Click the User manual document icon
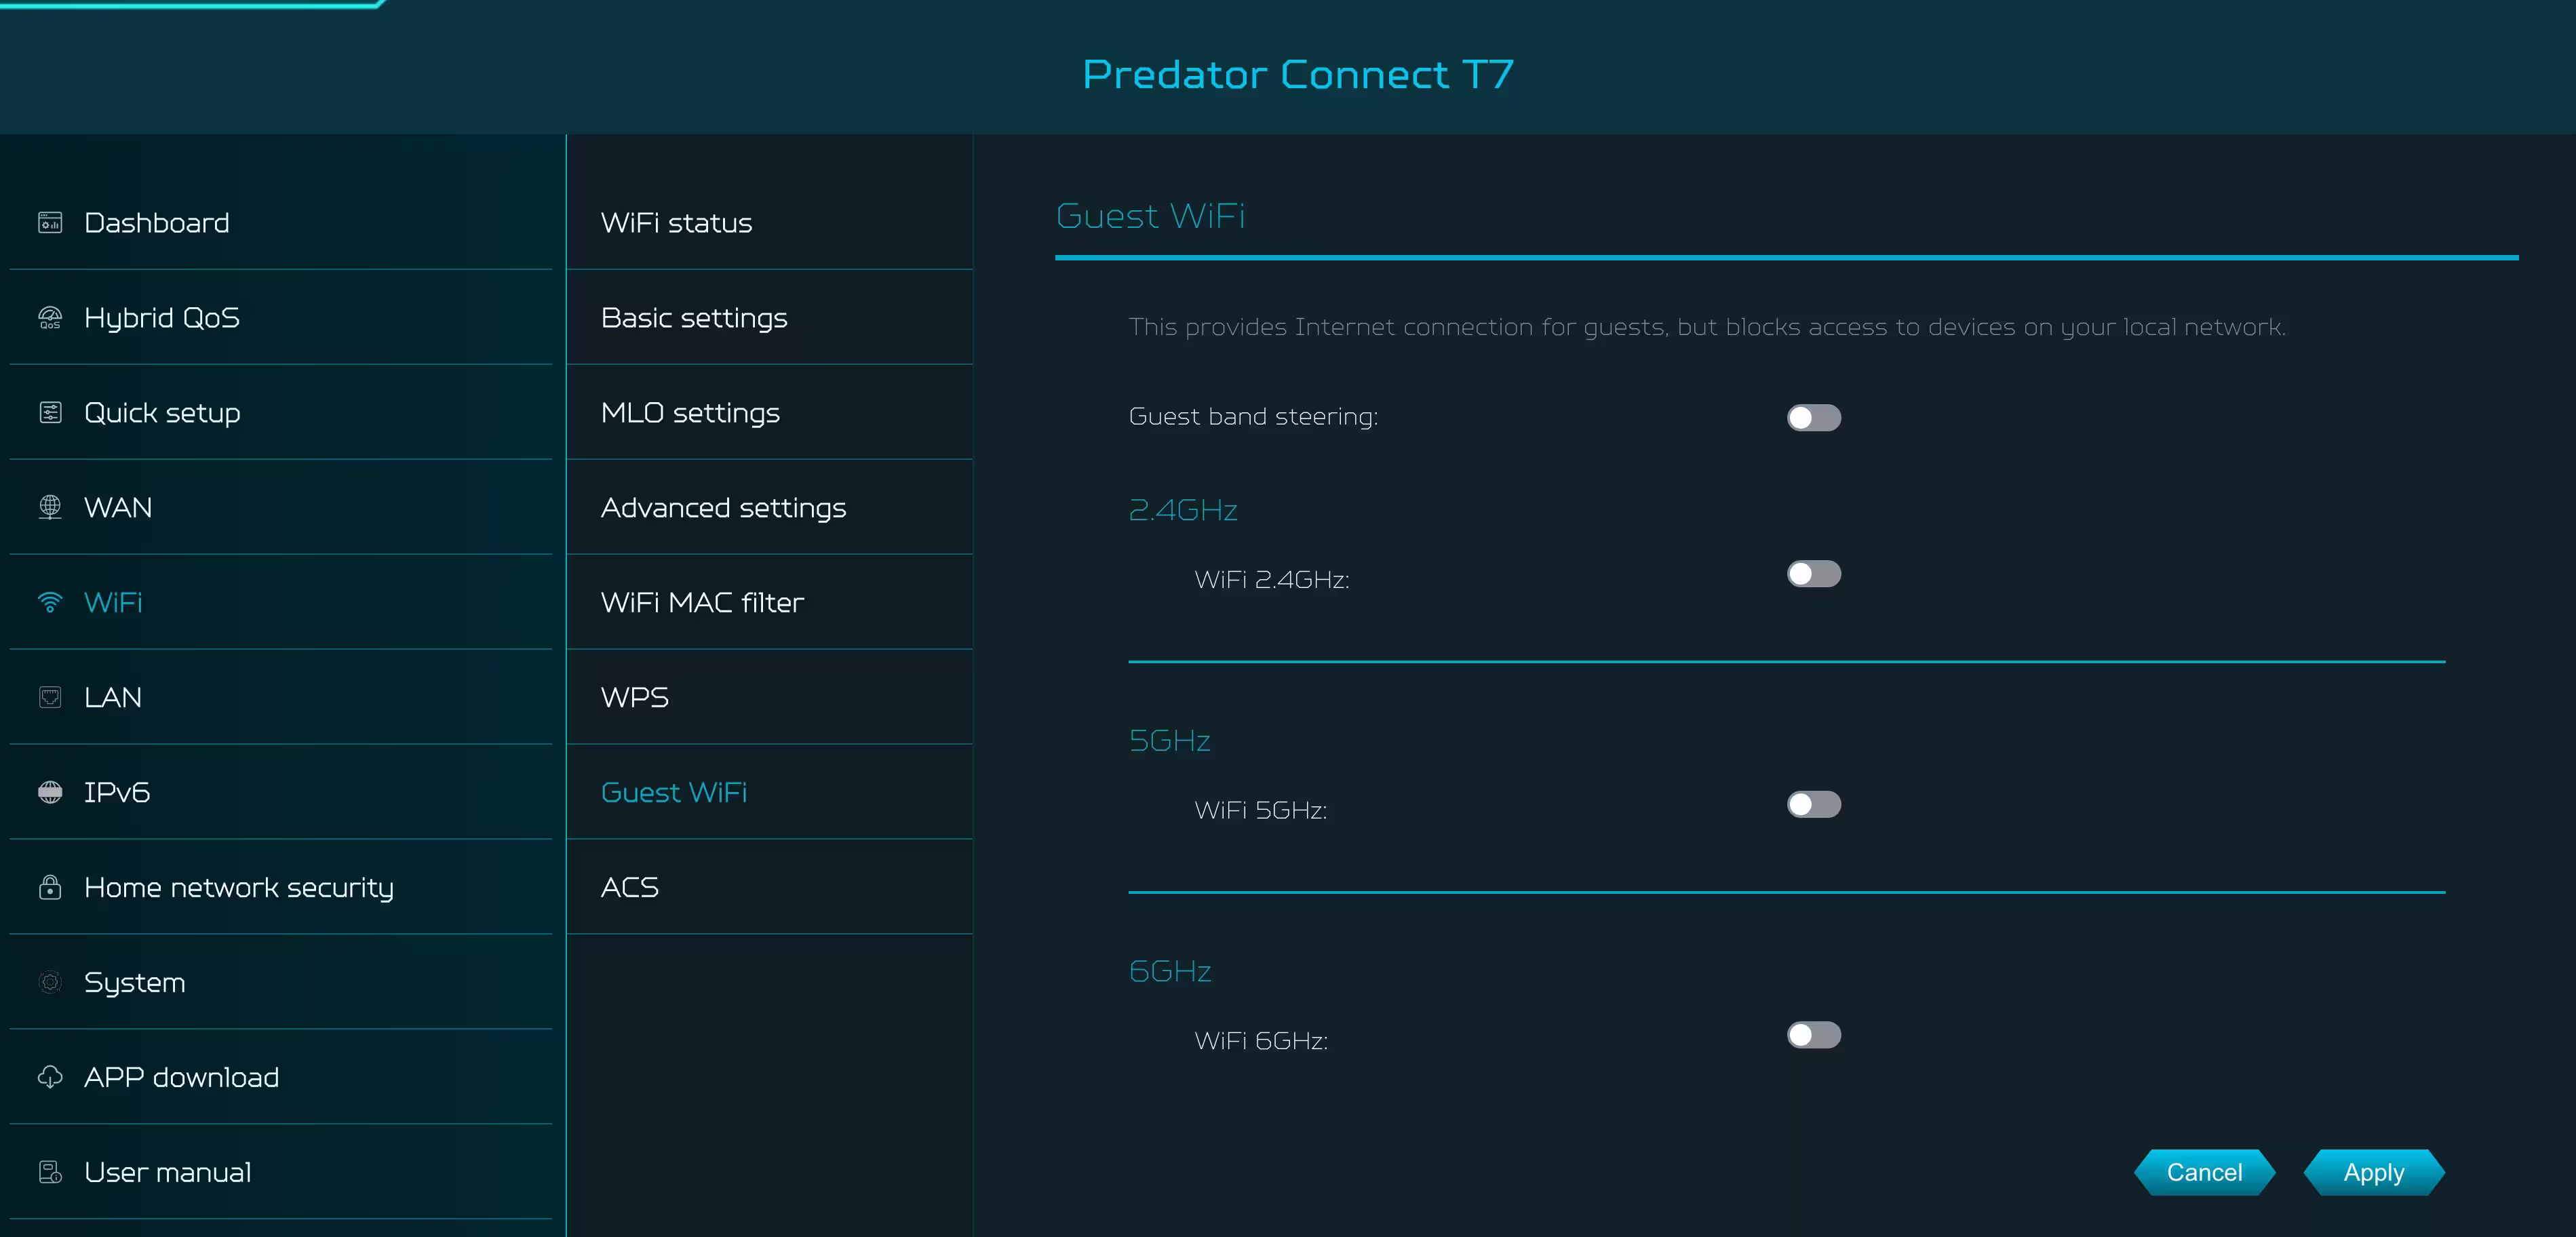 pos(50,1172)
